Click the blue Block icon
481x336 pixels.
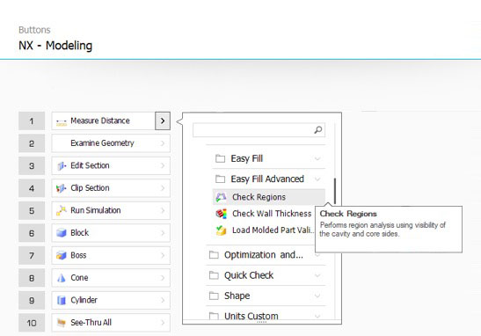click(x=62, y=233)
